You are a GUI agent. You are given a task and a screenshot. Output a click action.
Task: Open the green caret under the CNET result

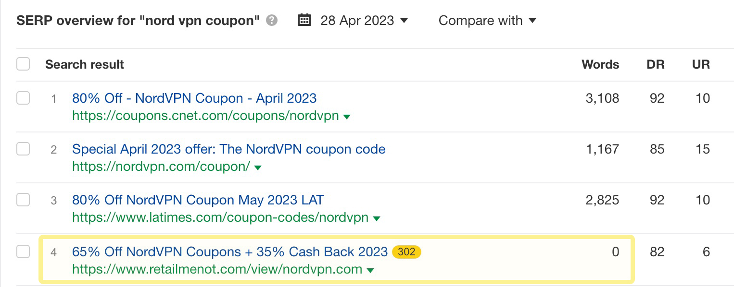(x=345, y=116)
